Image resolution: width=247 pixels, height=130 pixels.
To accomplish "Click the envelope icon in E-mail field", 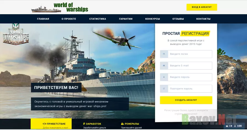I will [x=164, y=66].
